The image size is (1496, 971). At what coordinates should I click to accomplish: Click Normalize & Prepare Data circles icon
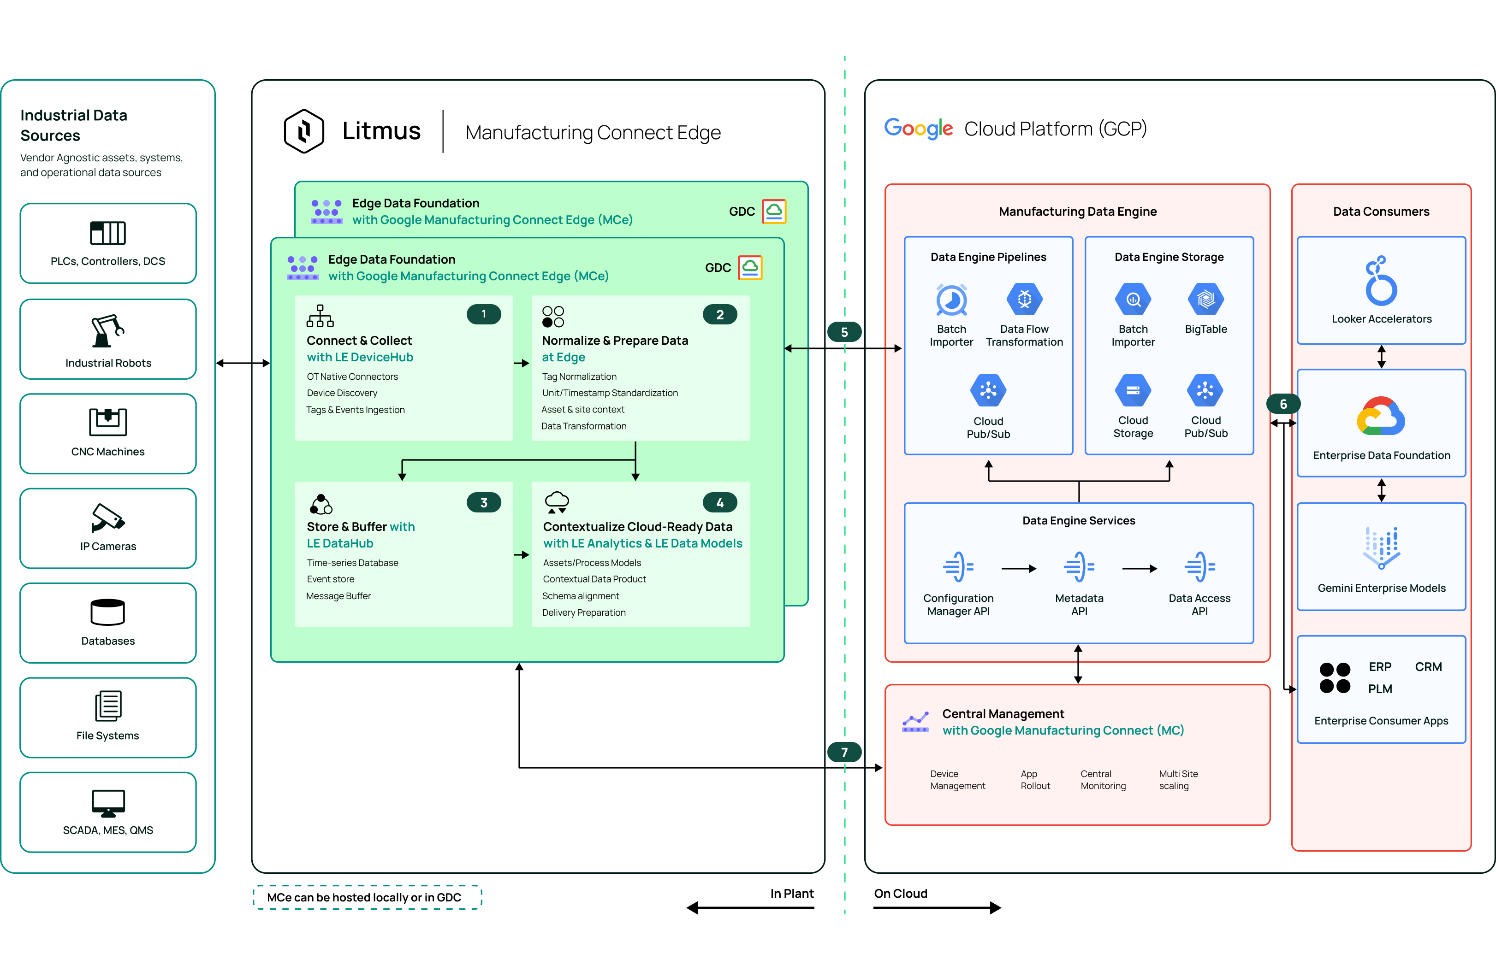coord(553,317)
